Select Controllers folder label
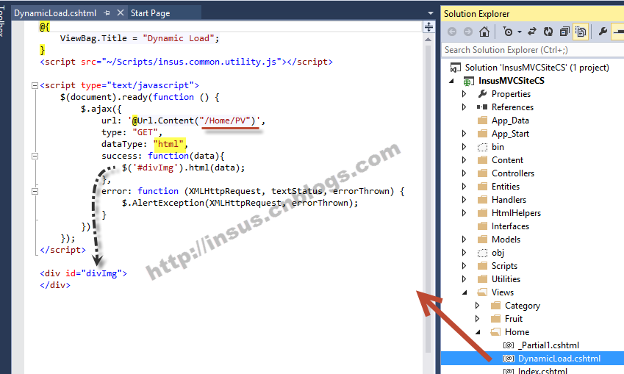624x374 pixels. tap(512, 173)
